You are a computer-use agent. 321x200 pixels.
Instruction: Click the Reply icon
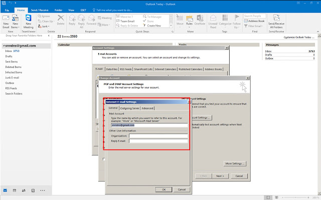pos(72,20)
